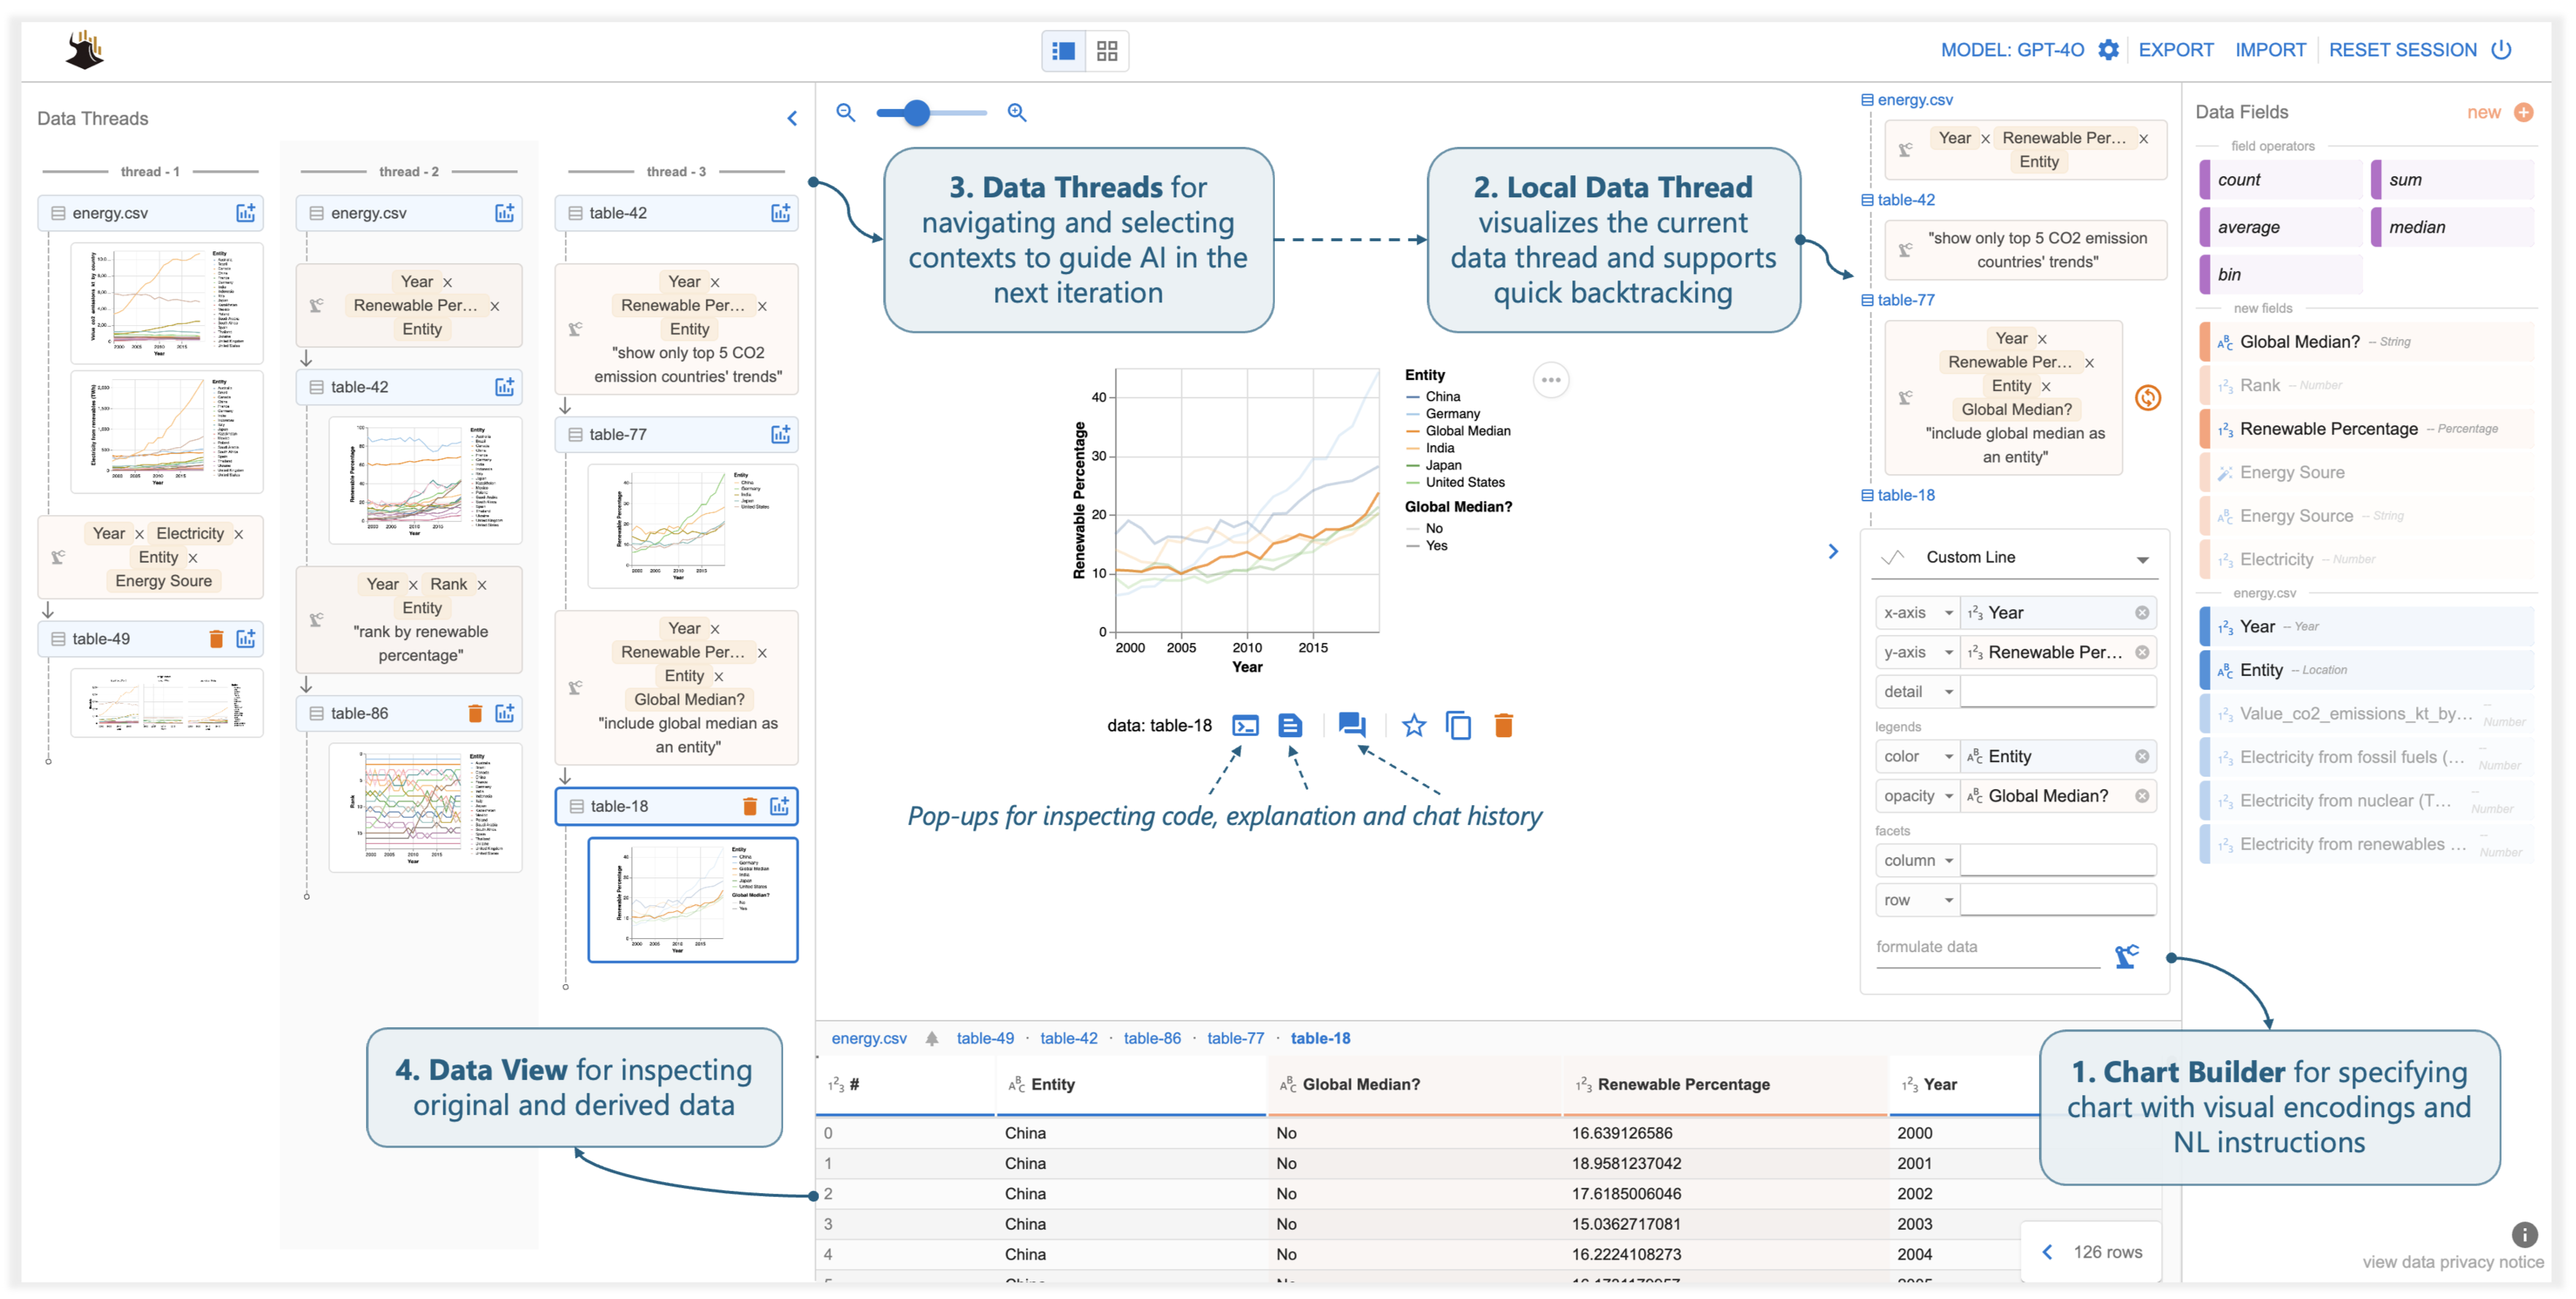Screen dimensions: 2576x1299
Task: Click the orange refresh derive icon
Action: pos(2147,398)
